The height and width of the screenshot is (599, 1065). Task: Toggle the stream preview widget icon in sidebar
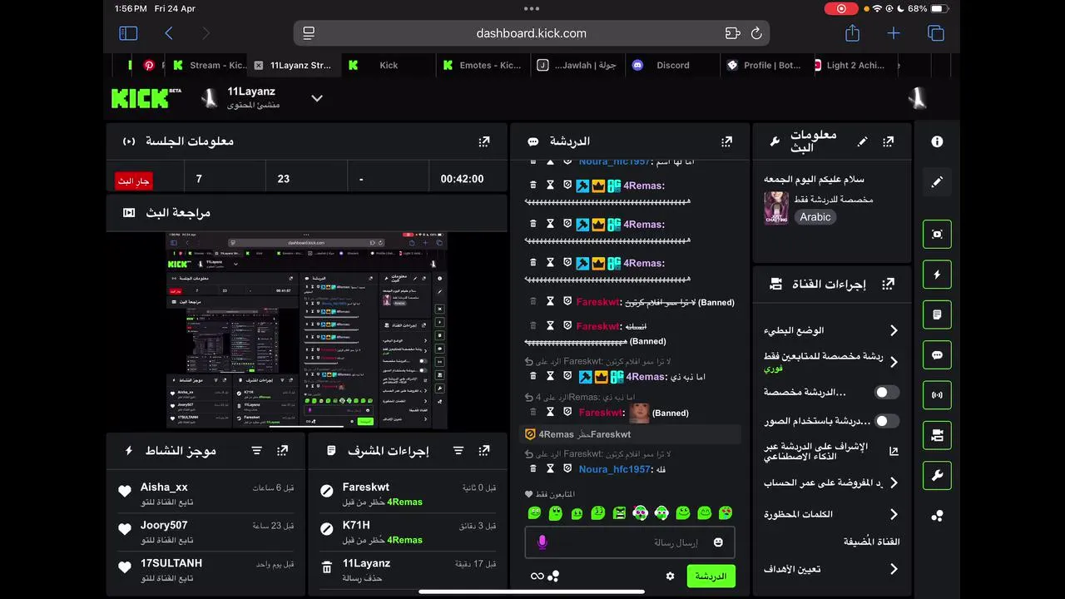click(937, 235)
